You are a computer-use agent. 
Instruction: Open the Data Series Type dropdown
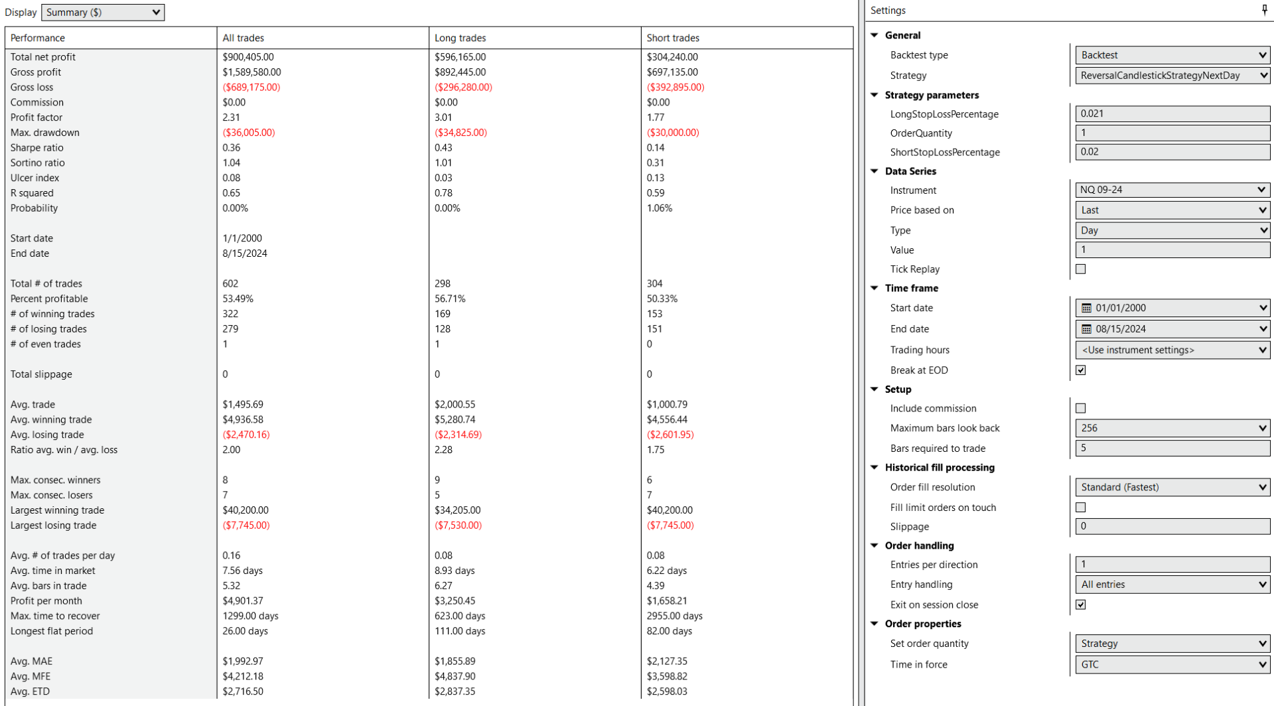pyautogui.click(x=1172, y=230)
